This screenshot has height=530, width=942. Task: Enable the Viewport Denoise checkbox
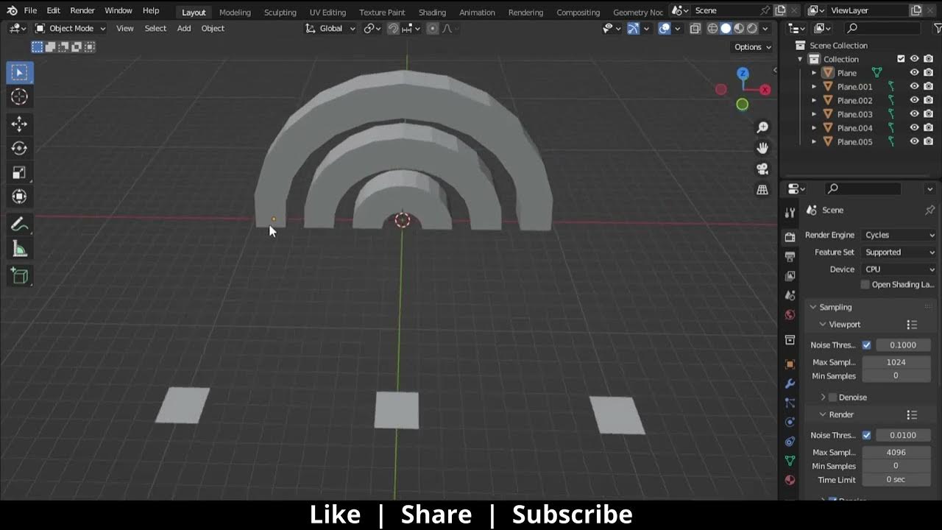point(833,397)
